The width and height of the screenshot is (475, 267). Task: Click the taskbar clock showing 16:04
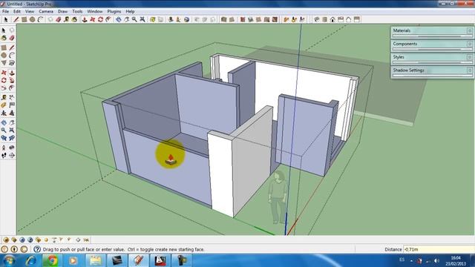click(x=456, y=260)
